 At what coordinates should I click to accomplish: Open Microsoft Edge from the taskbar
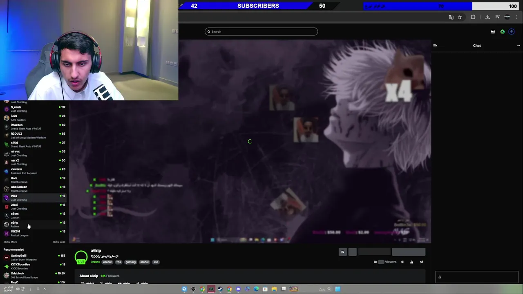click(256, 289)
